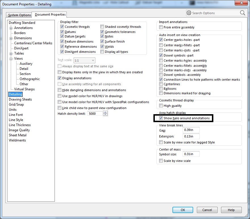Switch to System Options tab

pyautogui.click(x=19, y=15)
